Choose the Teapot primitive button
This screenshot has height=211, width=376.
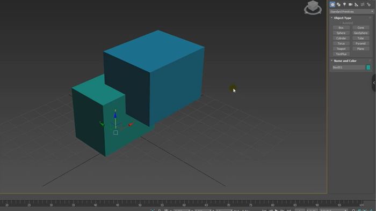pos(341,49)
